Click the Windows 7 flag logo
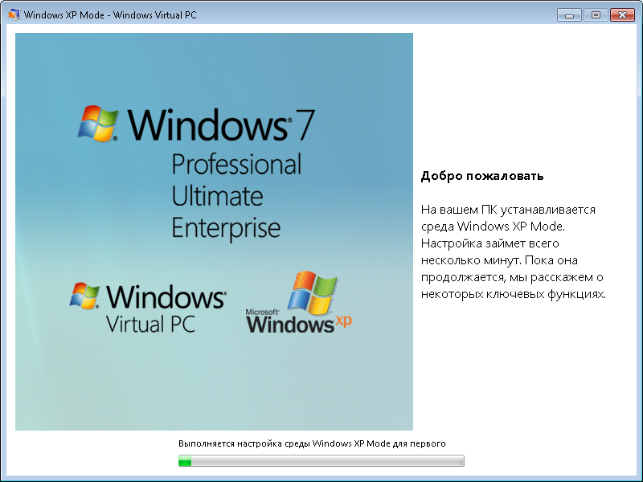 click(x=98, y=124)
